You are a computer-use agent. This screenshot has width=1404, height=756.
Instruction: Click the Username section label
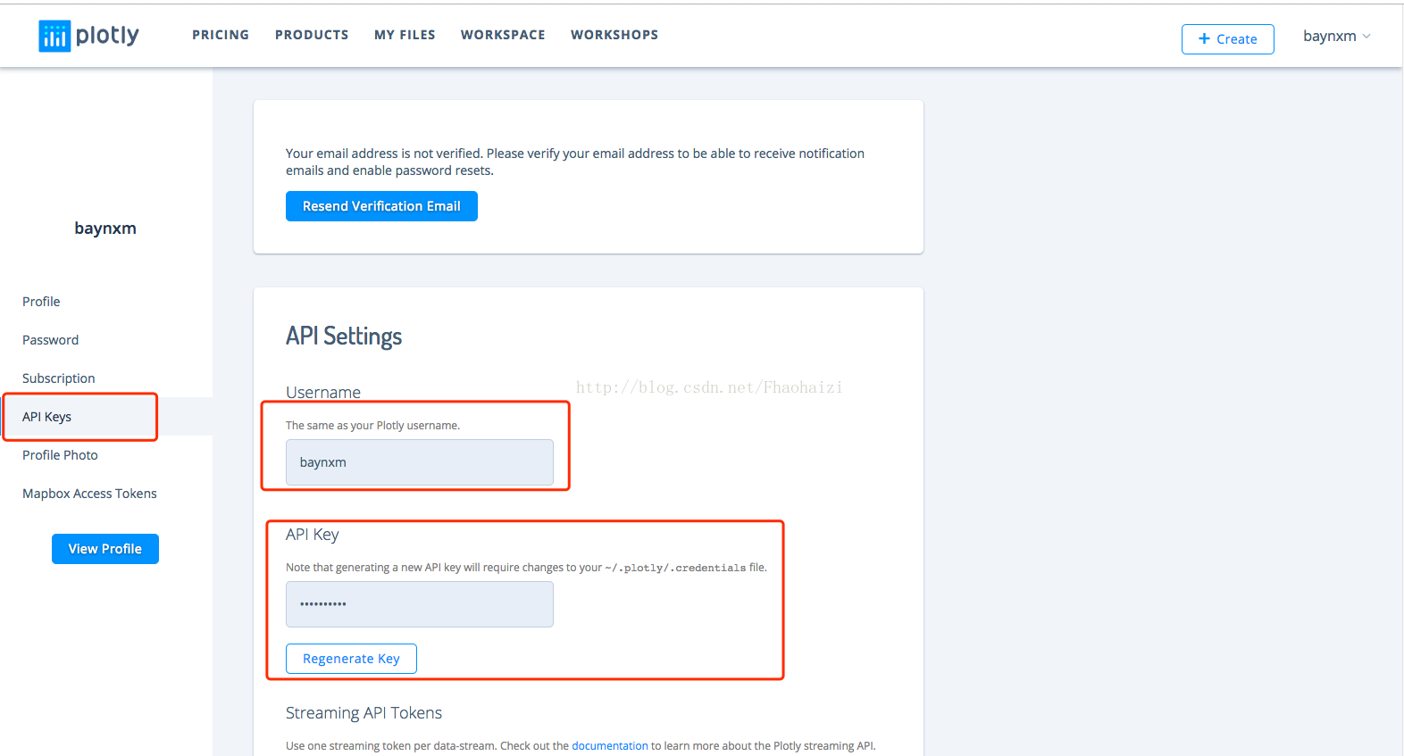point(323,393)
